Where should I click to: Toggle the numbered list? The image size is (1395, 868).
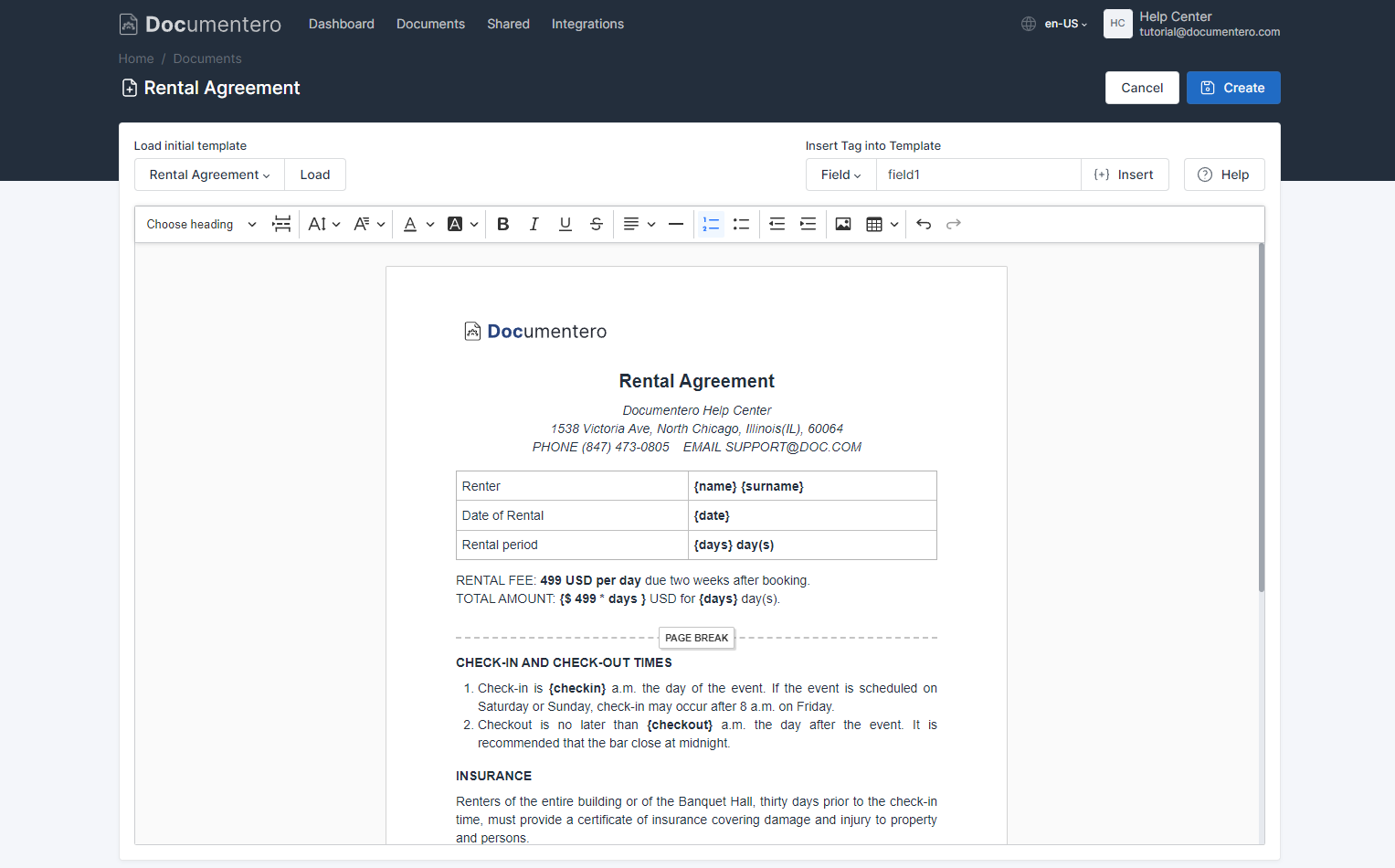[711, 224]
